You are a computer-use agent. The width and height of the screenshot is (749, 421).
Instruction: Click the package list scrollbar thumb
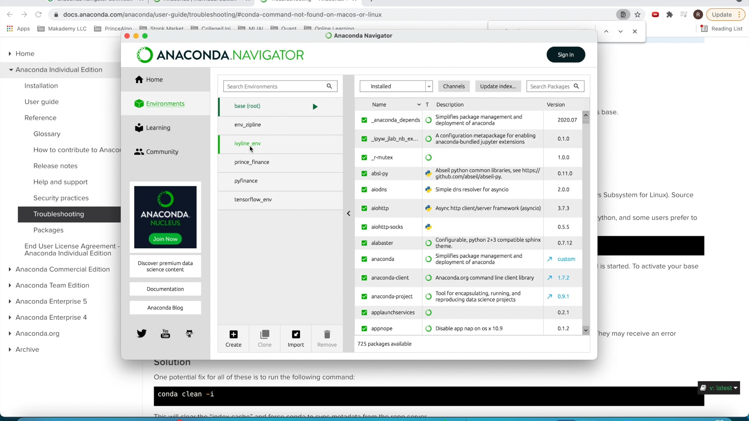(586, 121)
